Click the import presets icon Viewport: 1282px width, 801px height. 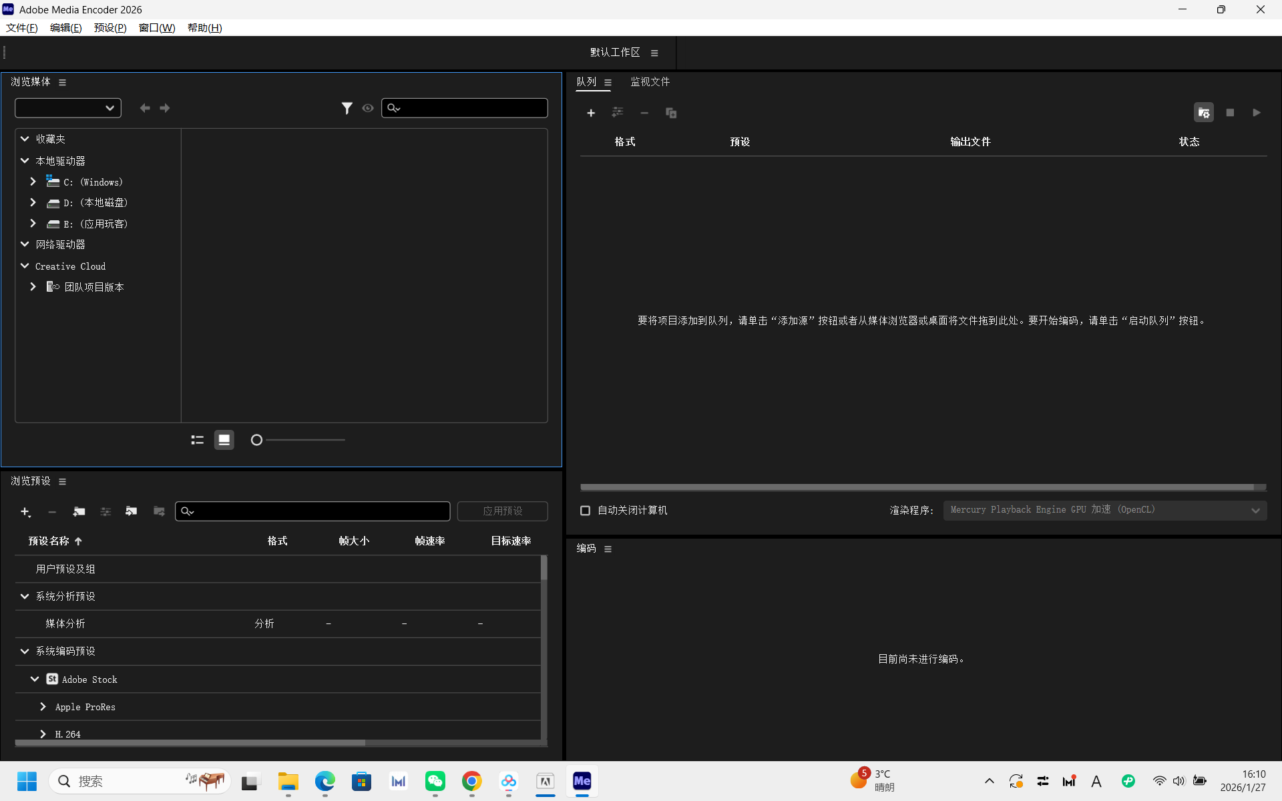132,511
